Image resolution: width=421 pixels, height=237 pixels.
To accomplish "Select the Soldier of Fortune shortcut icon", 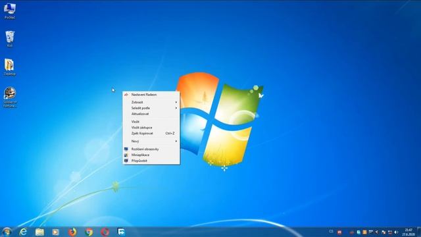I will [10, 97].
